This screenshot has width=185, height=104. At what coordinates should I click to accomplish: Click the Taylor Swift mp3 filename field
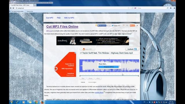point(109,53)
